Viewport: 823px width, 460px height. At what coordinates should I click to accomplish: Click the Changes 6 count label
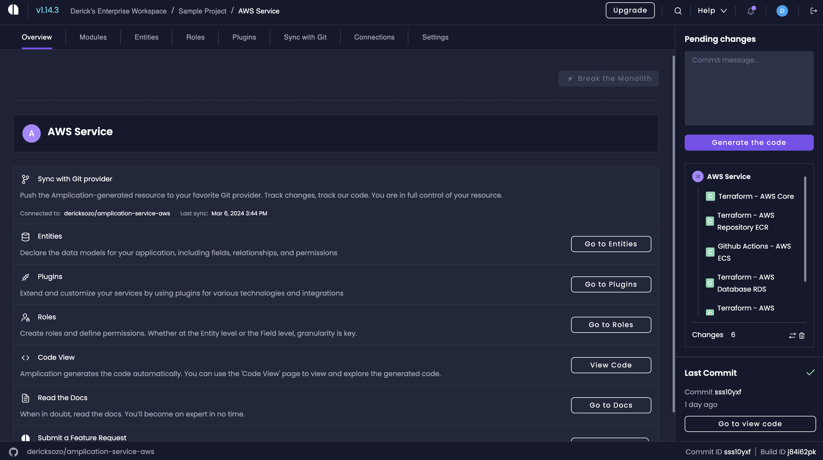(713, 335)
